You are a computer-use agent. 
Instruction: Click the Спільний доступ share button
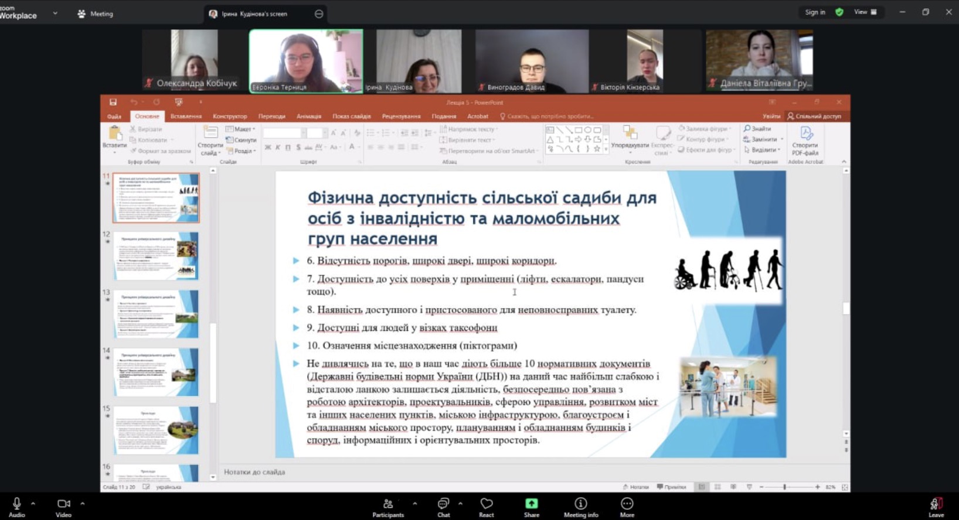coord(814,117)
